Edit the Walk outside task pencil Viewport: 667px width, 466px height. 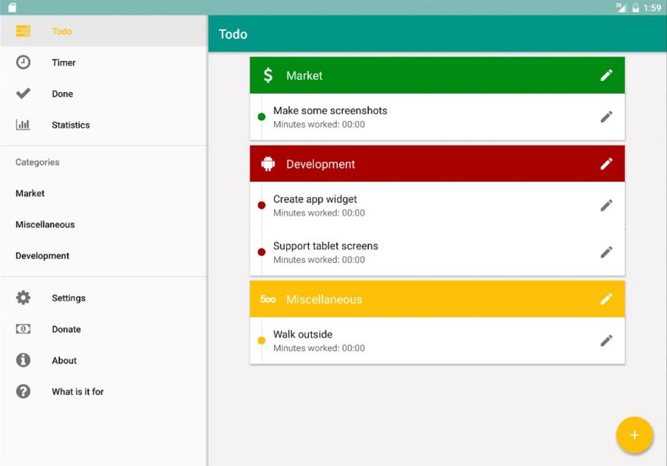[606, 340]
